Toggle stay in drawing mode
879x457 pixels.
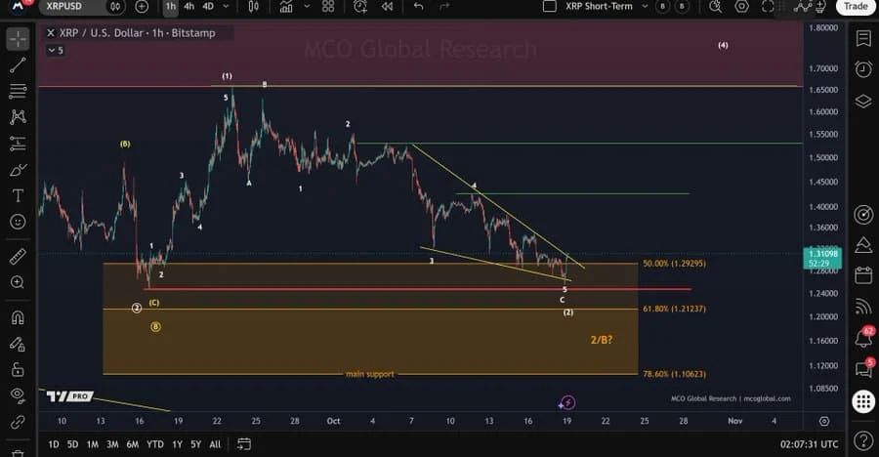point(18,343)
